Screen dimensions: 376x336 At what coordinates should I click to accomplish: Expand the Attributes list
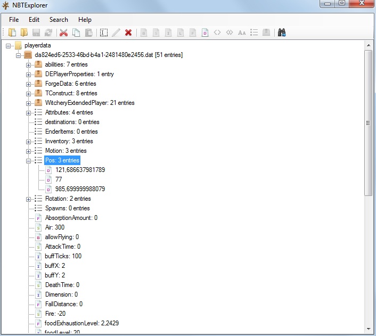point(28,113)
